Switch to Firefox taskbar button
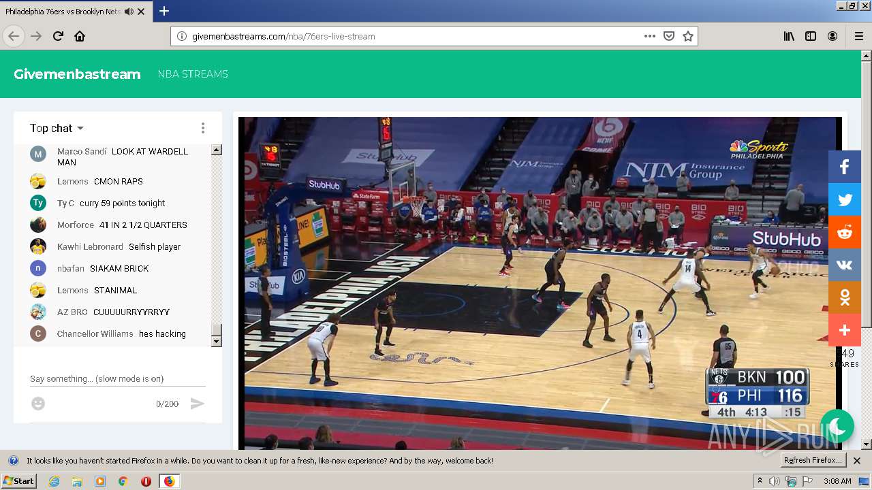Screen dimensions: 872x490 pyautogui.click(x=169, y=481)
